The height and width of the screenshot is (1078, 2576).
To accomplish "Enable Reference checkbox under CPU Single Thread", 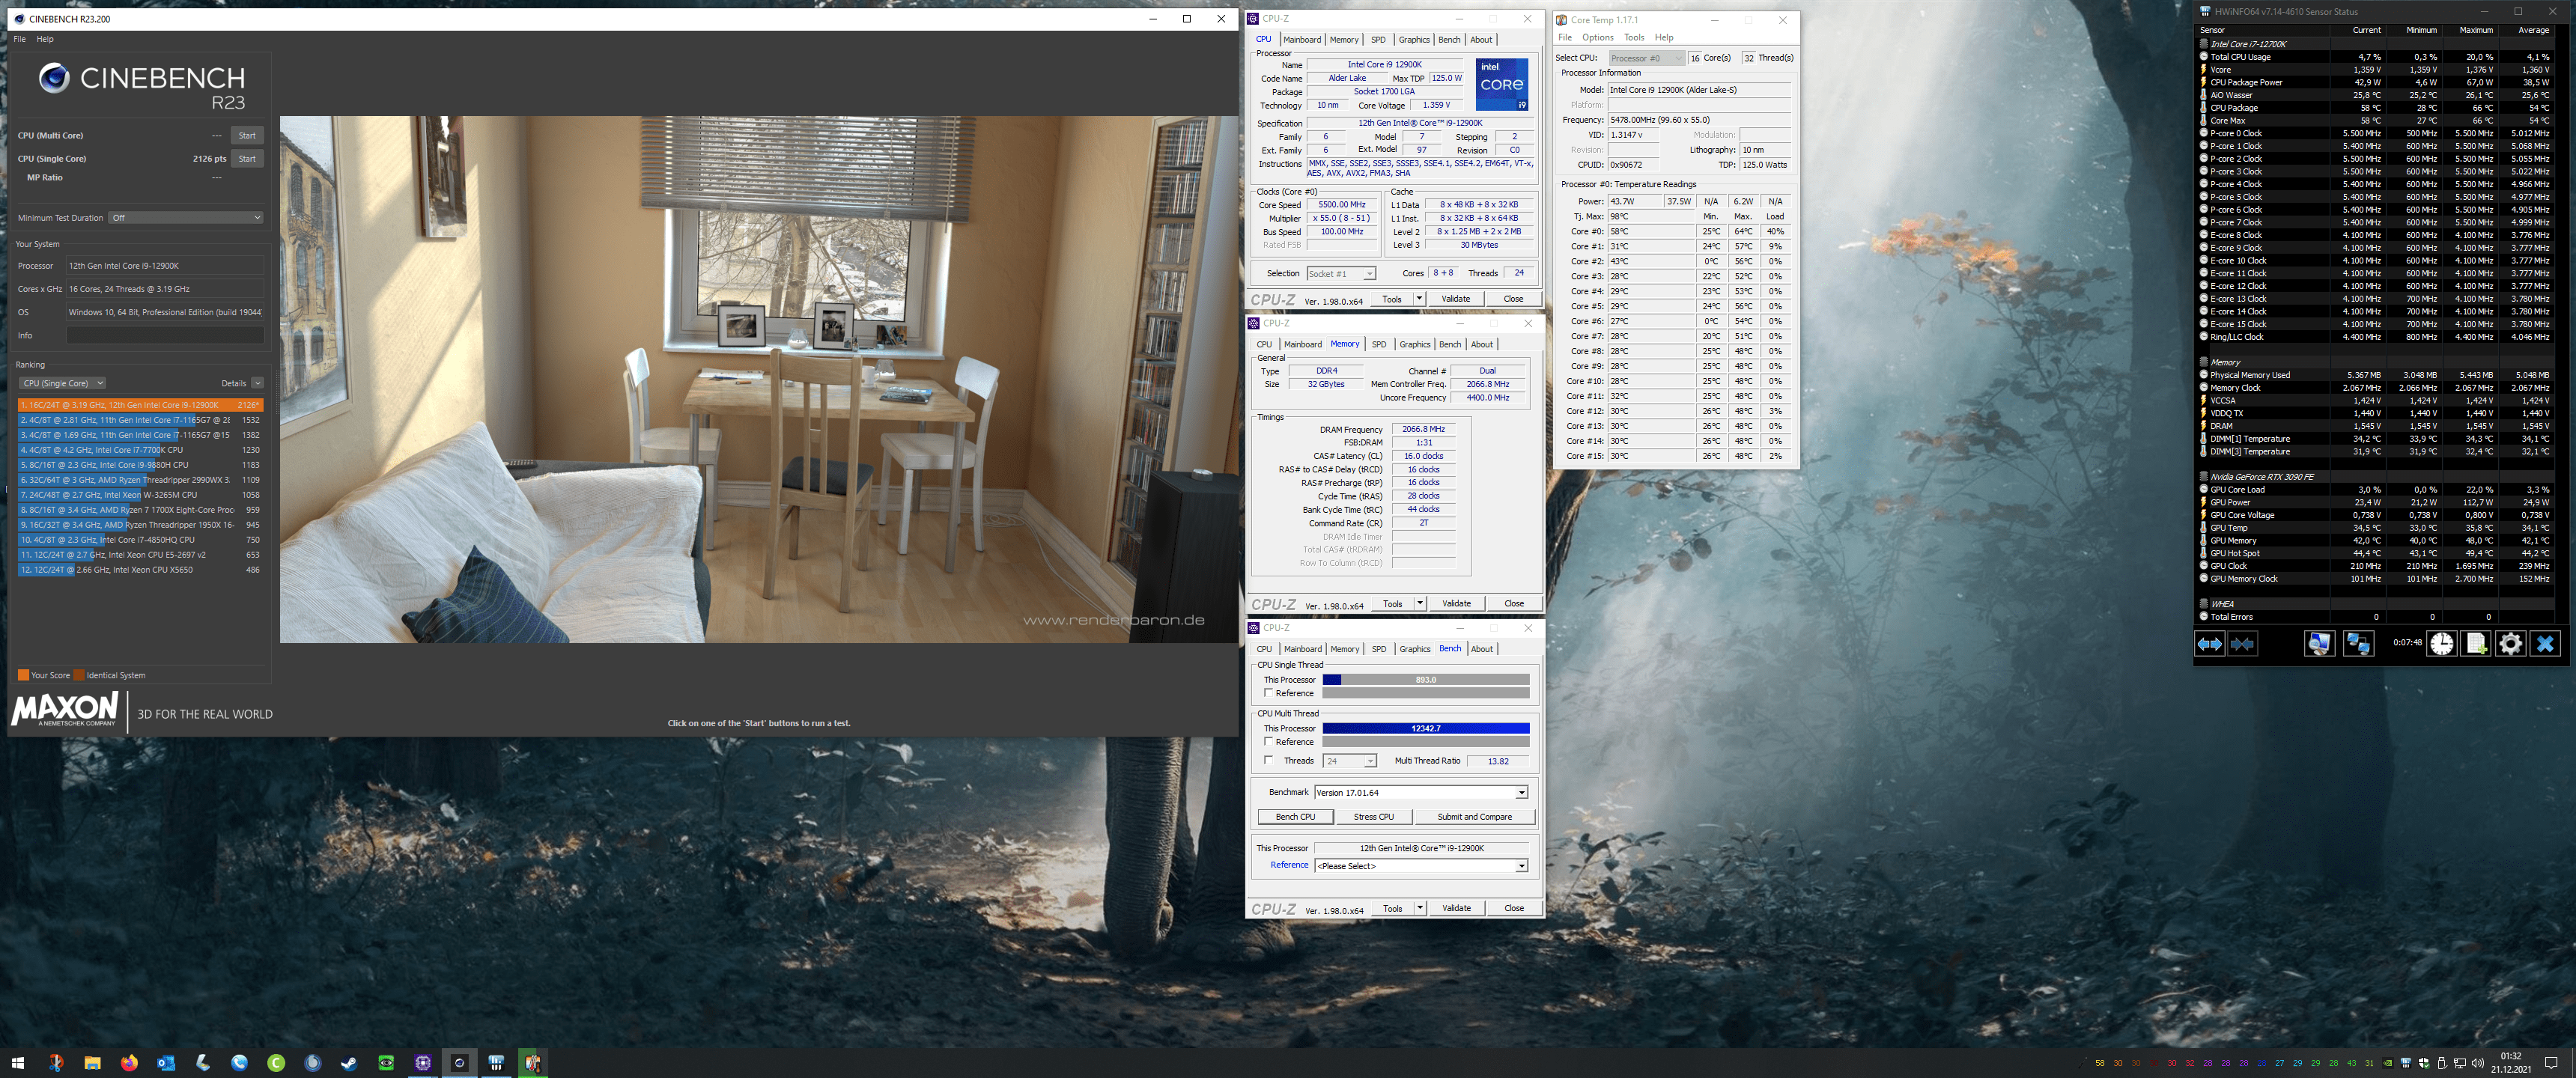I will coord(1269,692).
